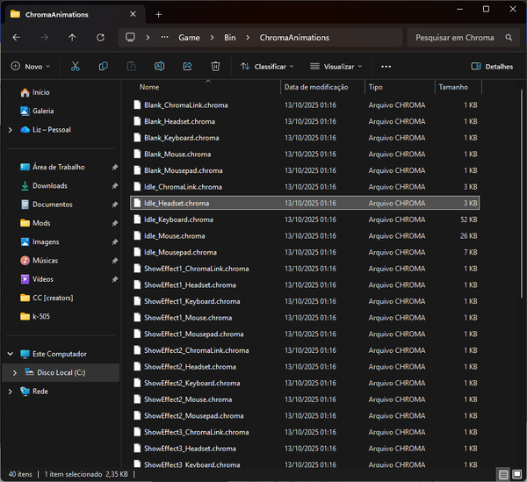527x482 pixels.
Task: Open Downloads folder in sidebar
Action: coord(50,185)
